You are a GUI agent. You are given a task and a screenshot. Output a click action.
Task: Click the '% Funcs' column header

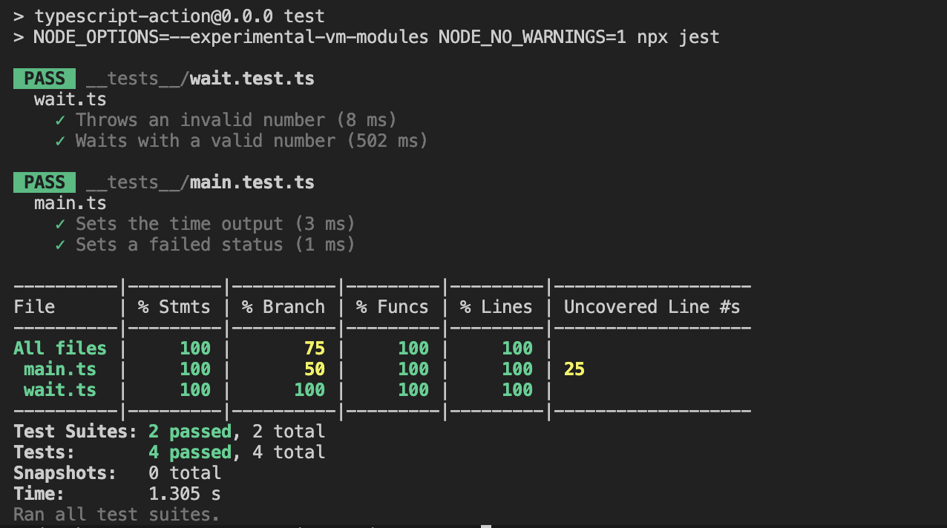392,307
